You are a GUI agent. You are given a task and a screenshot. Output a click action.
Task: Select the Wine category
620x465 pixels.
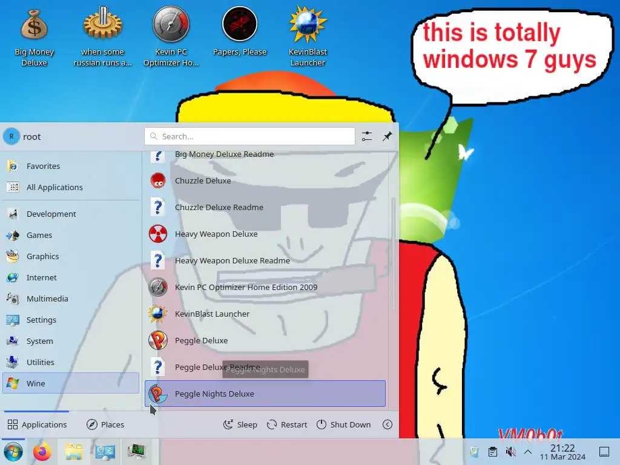click(x=71, y=383)
